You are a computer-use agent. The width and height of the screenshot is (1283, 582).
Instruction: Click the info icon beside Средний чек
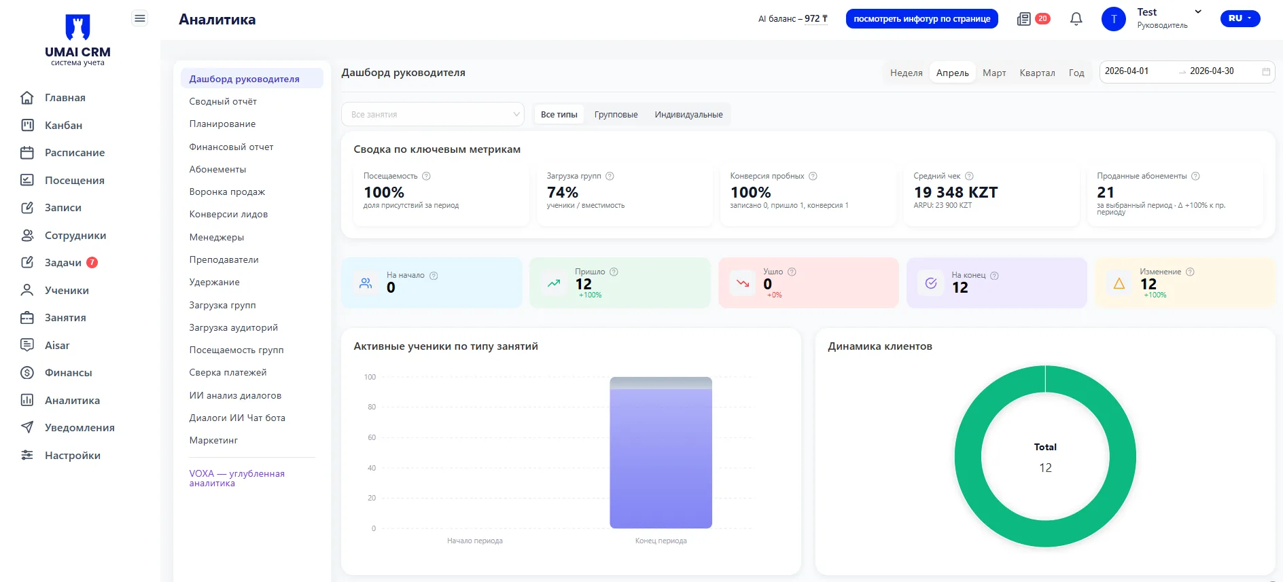969,176
